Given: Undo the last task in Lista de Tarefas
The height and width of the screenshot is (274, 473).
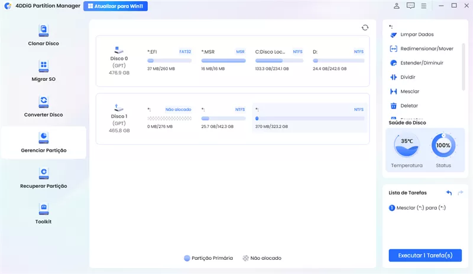Looking at the screenshot, I should (449, 193).
